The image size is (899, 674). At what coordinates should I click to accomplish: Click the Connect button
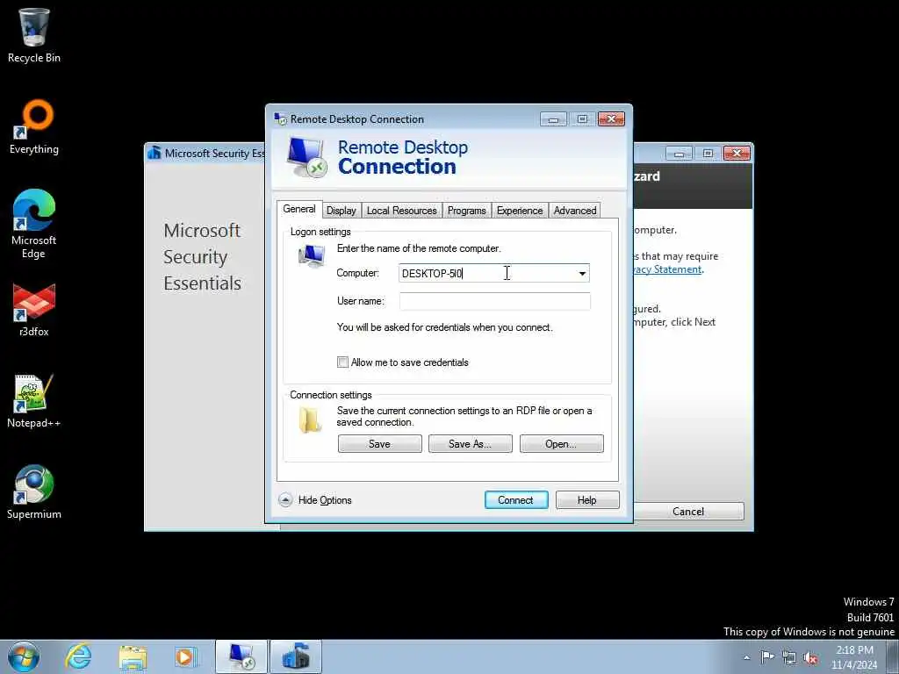point(516,499)
